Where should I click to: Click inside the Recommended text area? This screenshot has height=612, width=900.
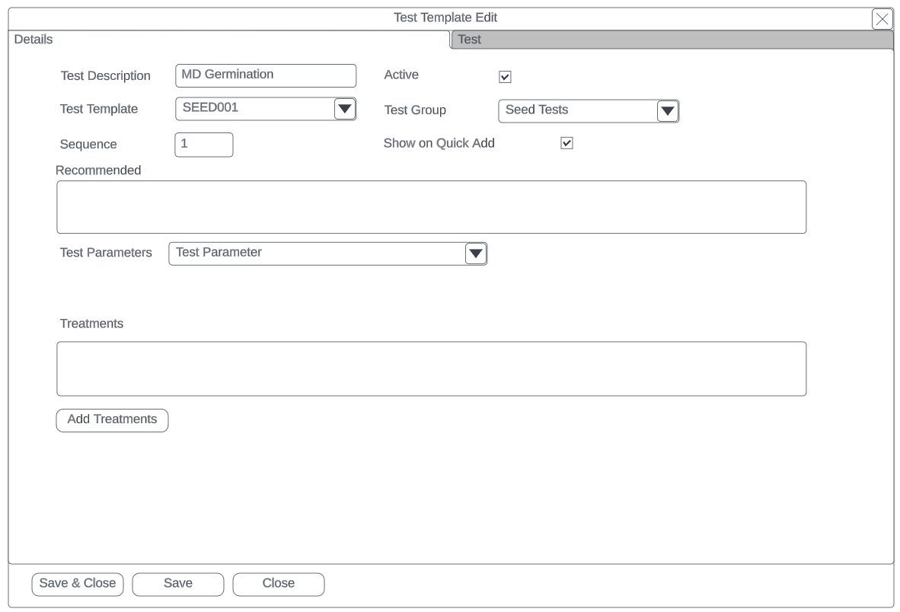(432, 207)
